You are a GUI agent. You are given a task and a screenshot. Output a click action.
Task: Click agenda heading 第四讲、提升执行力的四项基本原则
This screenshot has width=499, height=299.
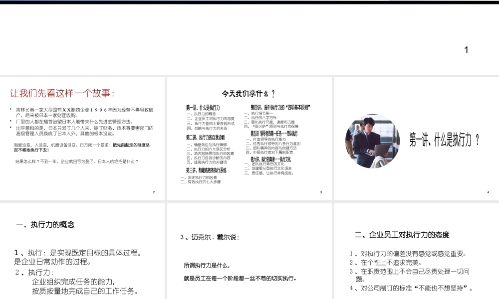[x=280, y=108]
